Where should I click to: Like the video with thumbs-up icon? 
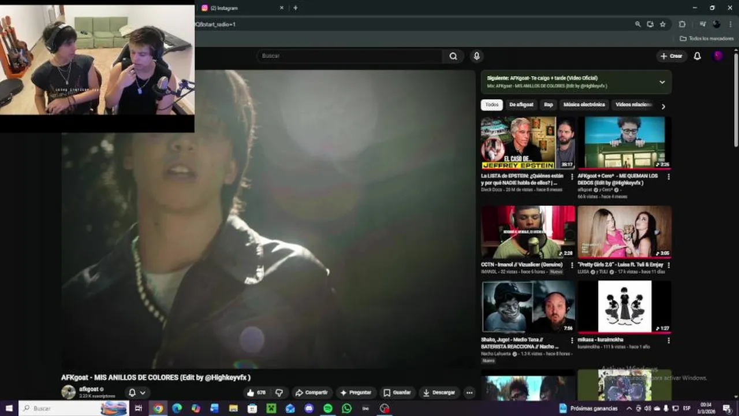(255, 392)
